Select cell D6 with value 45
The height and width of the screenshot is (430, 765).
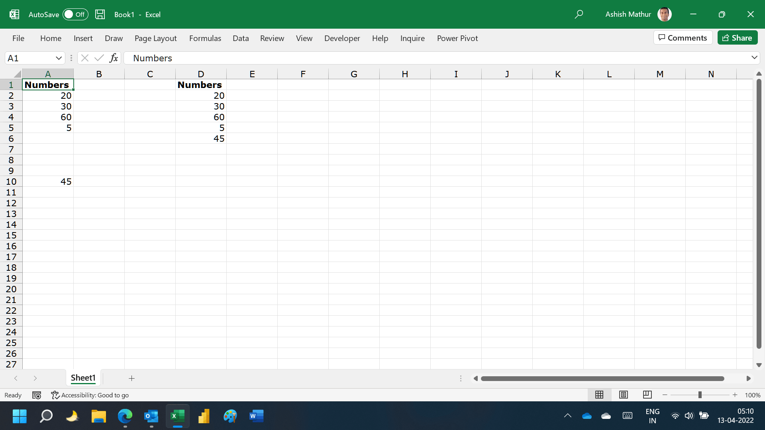(x=201, y=139)
